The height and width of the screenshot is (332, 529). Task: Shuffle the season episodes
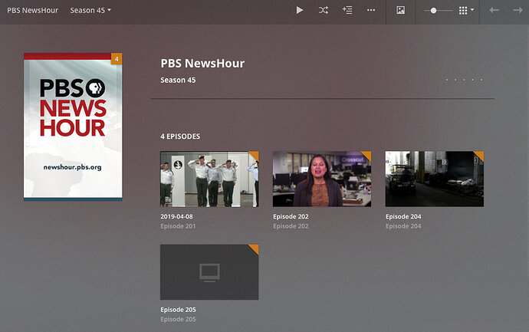pyautogui.click(x=324, y=11)
